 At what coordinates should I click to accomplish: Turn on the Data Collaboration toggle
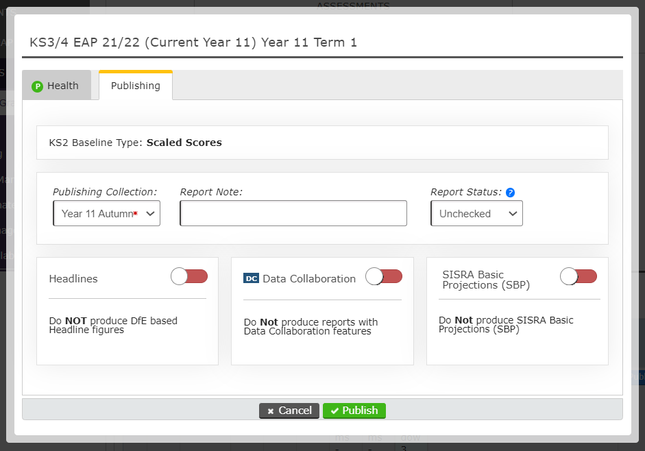(384, 276)
